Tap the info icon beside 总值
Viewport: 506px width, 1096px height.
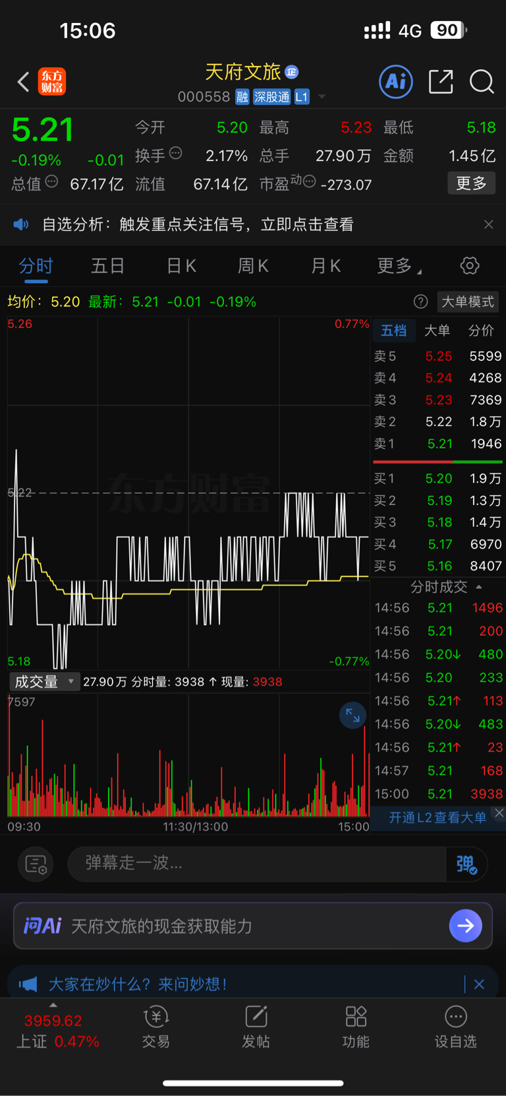(x=51, y=181)
